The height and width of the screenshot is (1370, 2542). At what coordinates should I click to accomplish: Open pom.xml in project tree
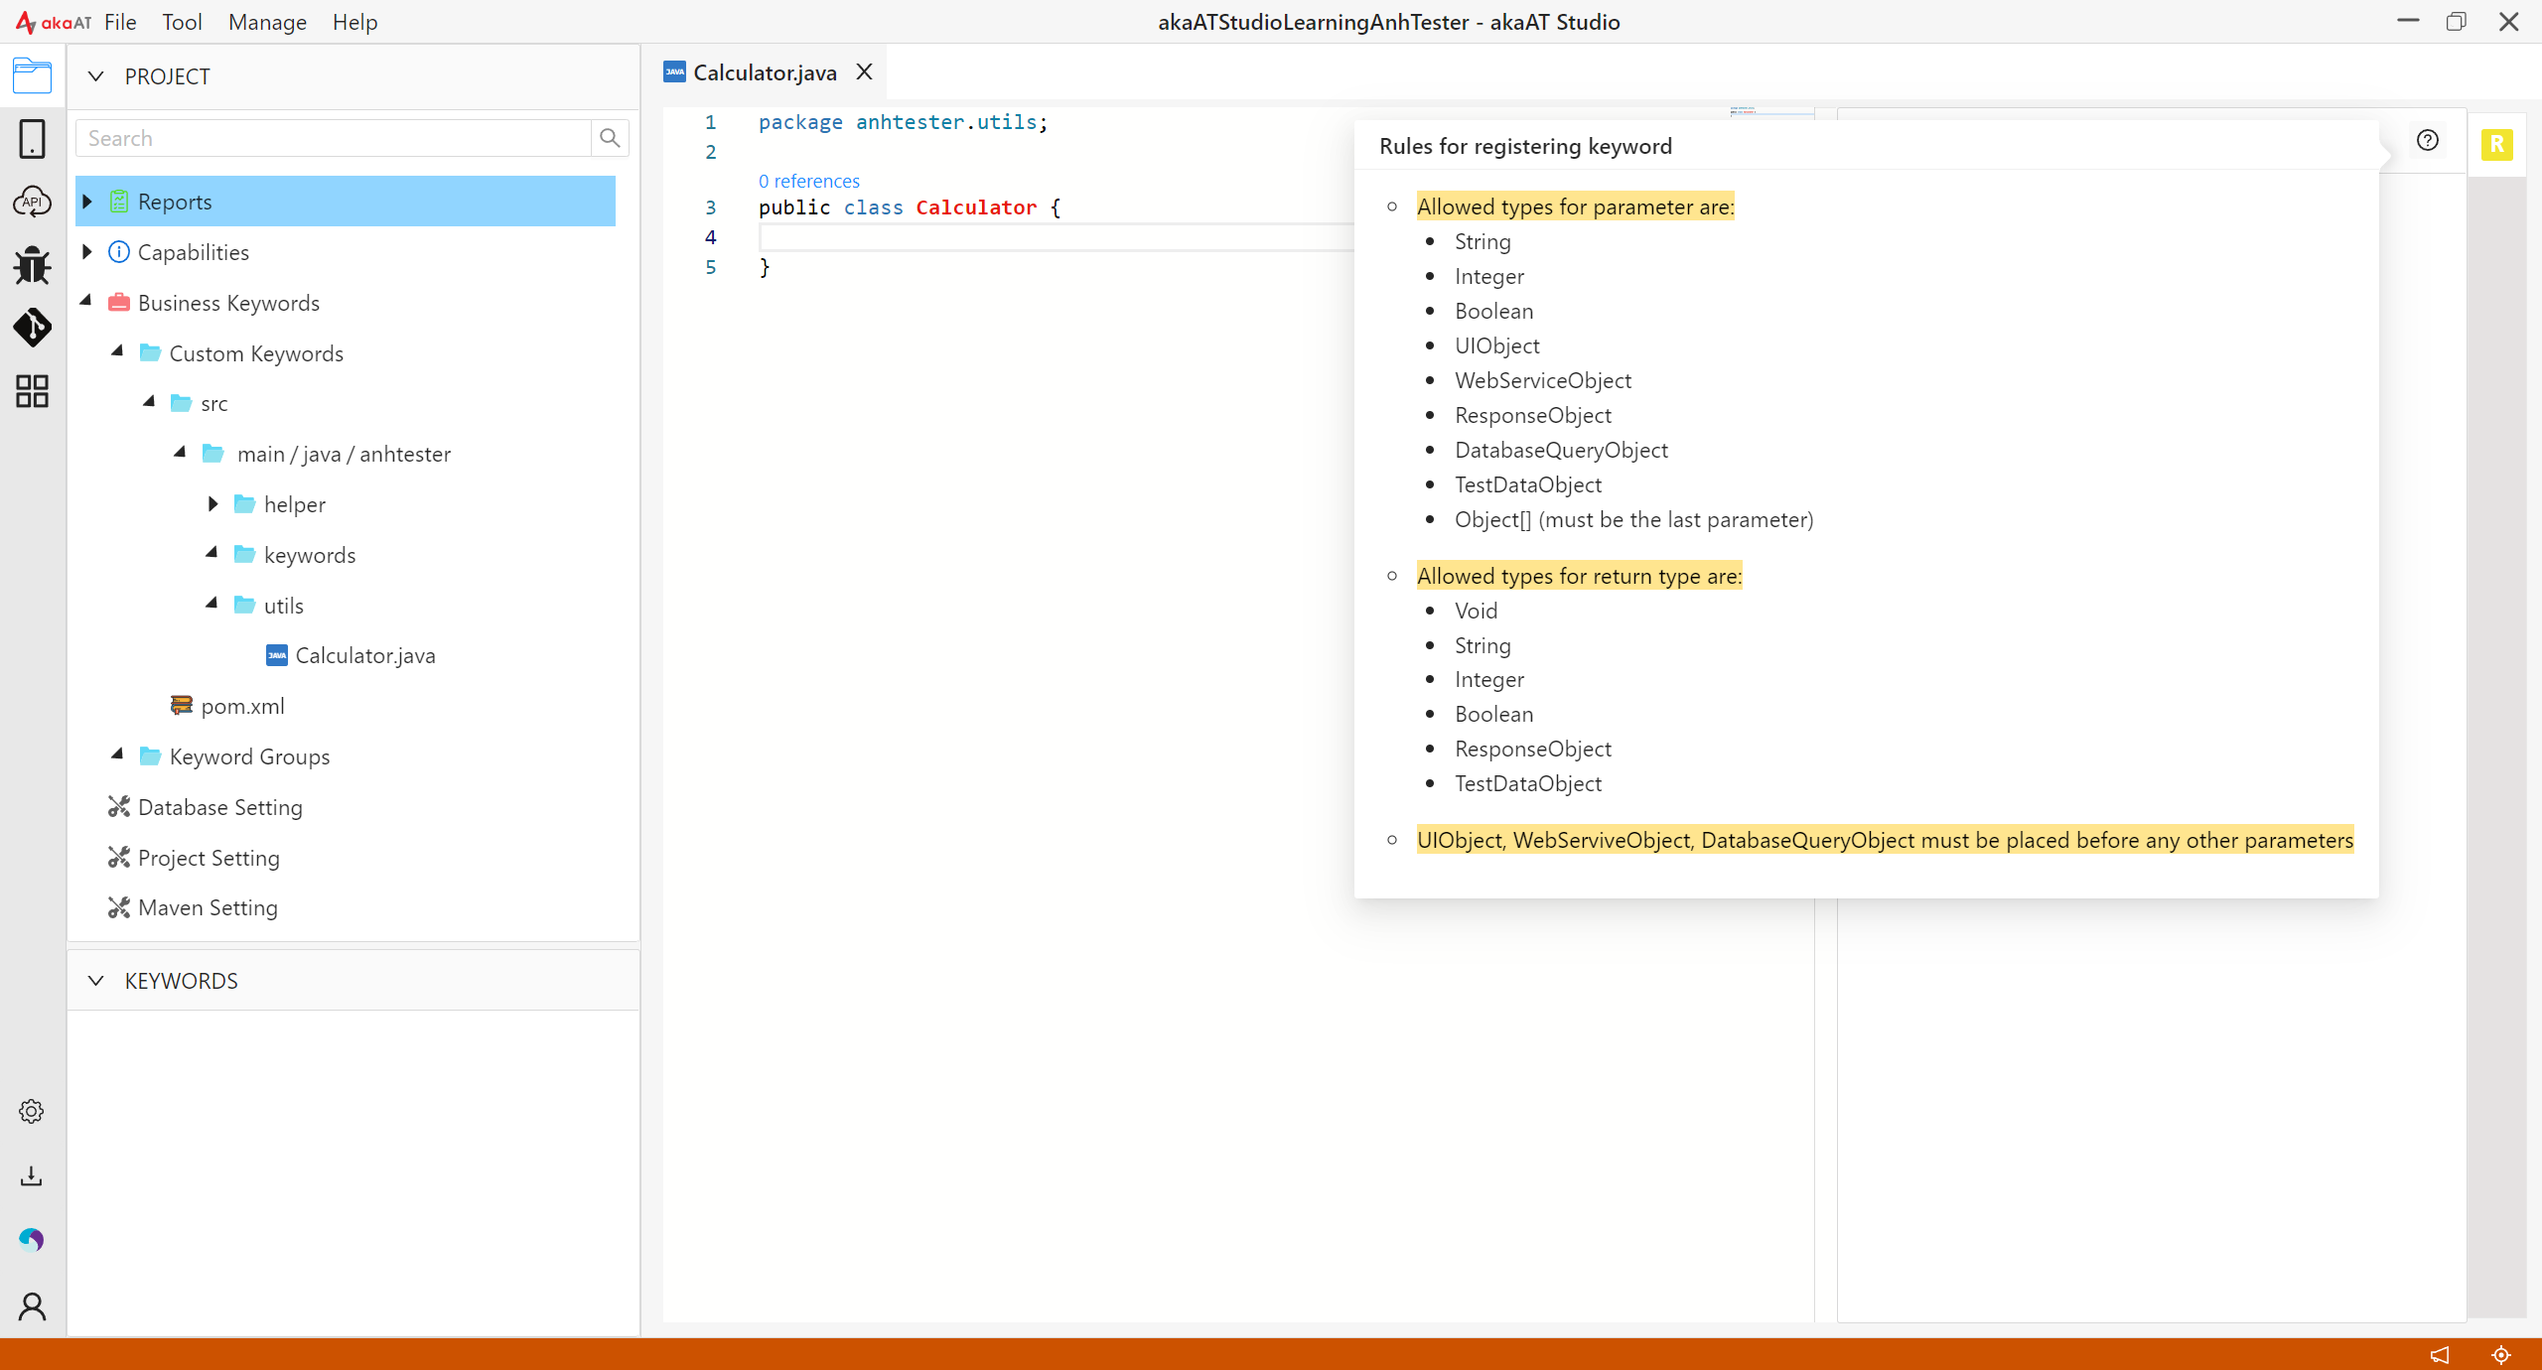242,706
